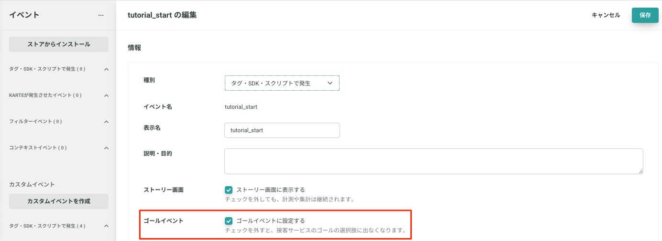The width and height of the screenshot is (662, 241).
Task: Uncheck ゴールイベントに設定する checkbox
Action: click(229, 221)
